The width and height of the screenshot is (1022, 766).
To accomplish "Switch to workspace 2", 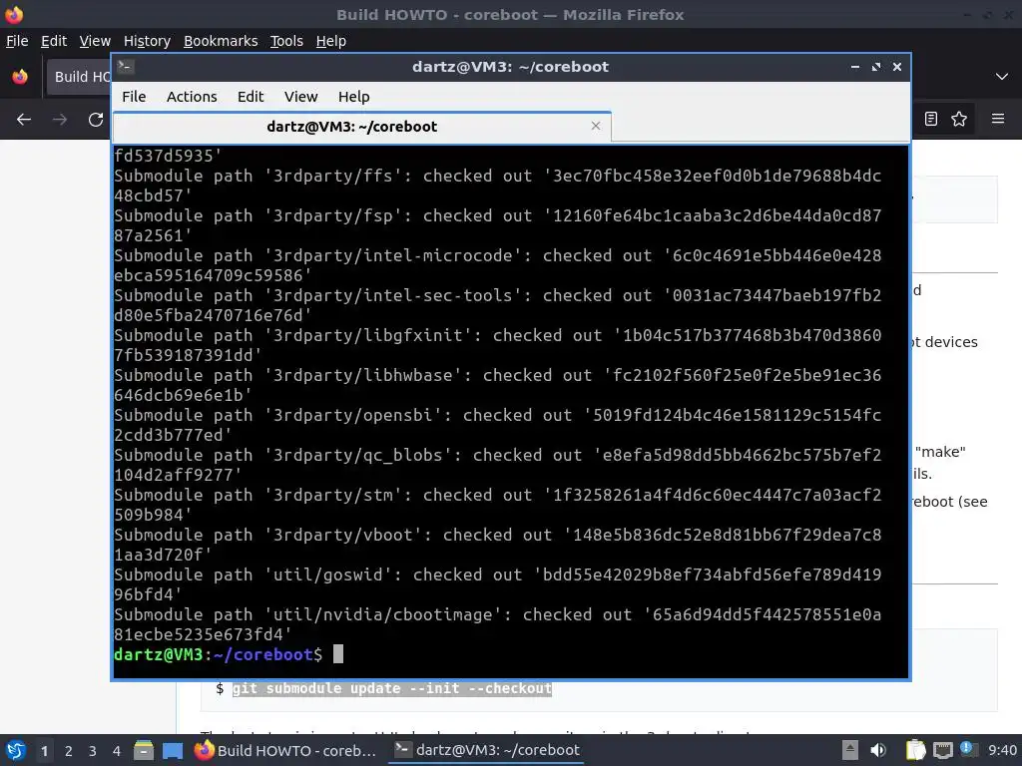I will [x=69, y=751].
